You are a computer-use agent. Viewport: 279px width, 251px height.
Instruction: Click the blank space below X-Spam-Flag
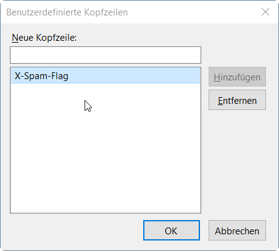coord(106,148)
